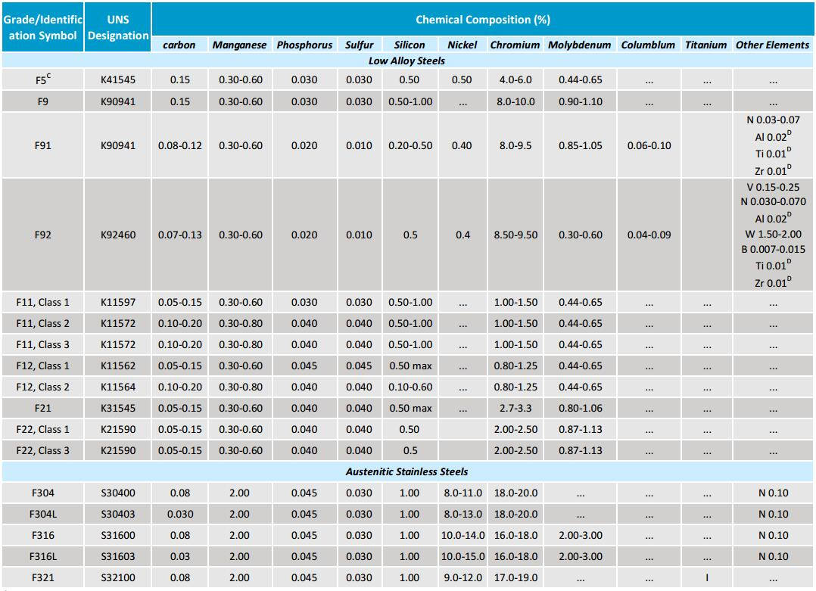The height and width of the screenshot is (591, 816).
Task: Select chromium value 2.7-3.3 in F21 row
Action: coord(515,408)
